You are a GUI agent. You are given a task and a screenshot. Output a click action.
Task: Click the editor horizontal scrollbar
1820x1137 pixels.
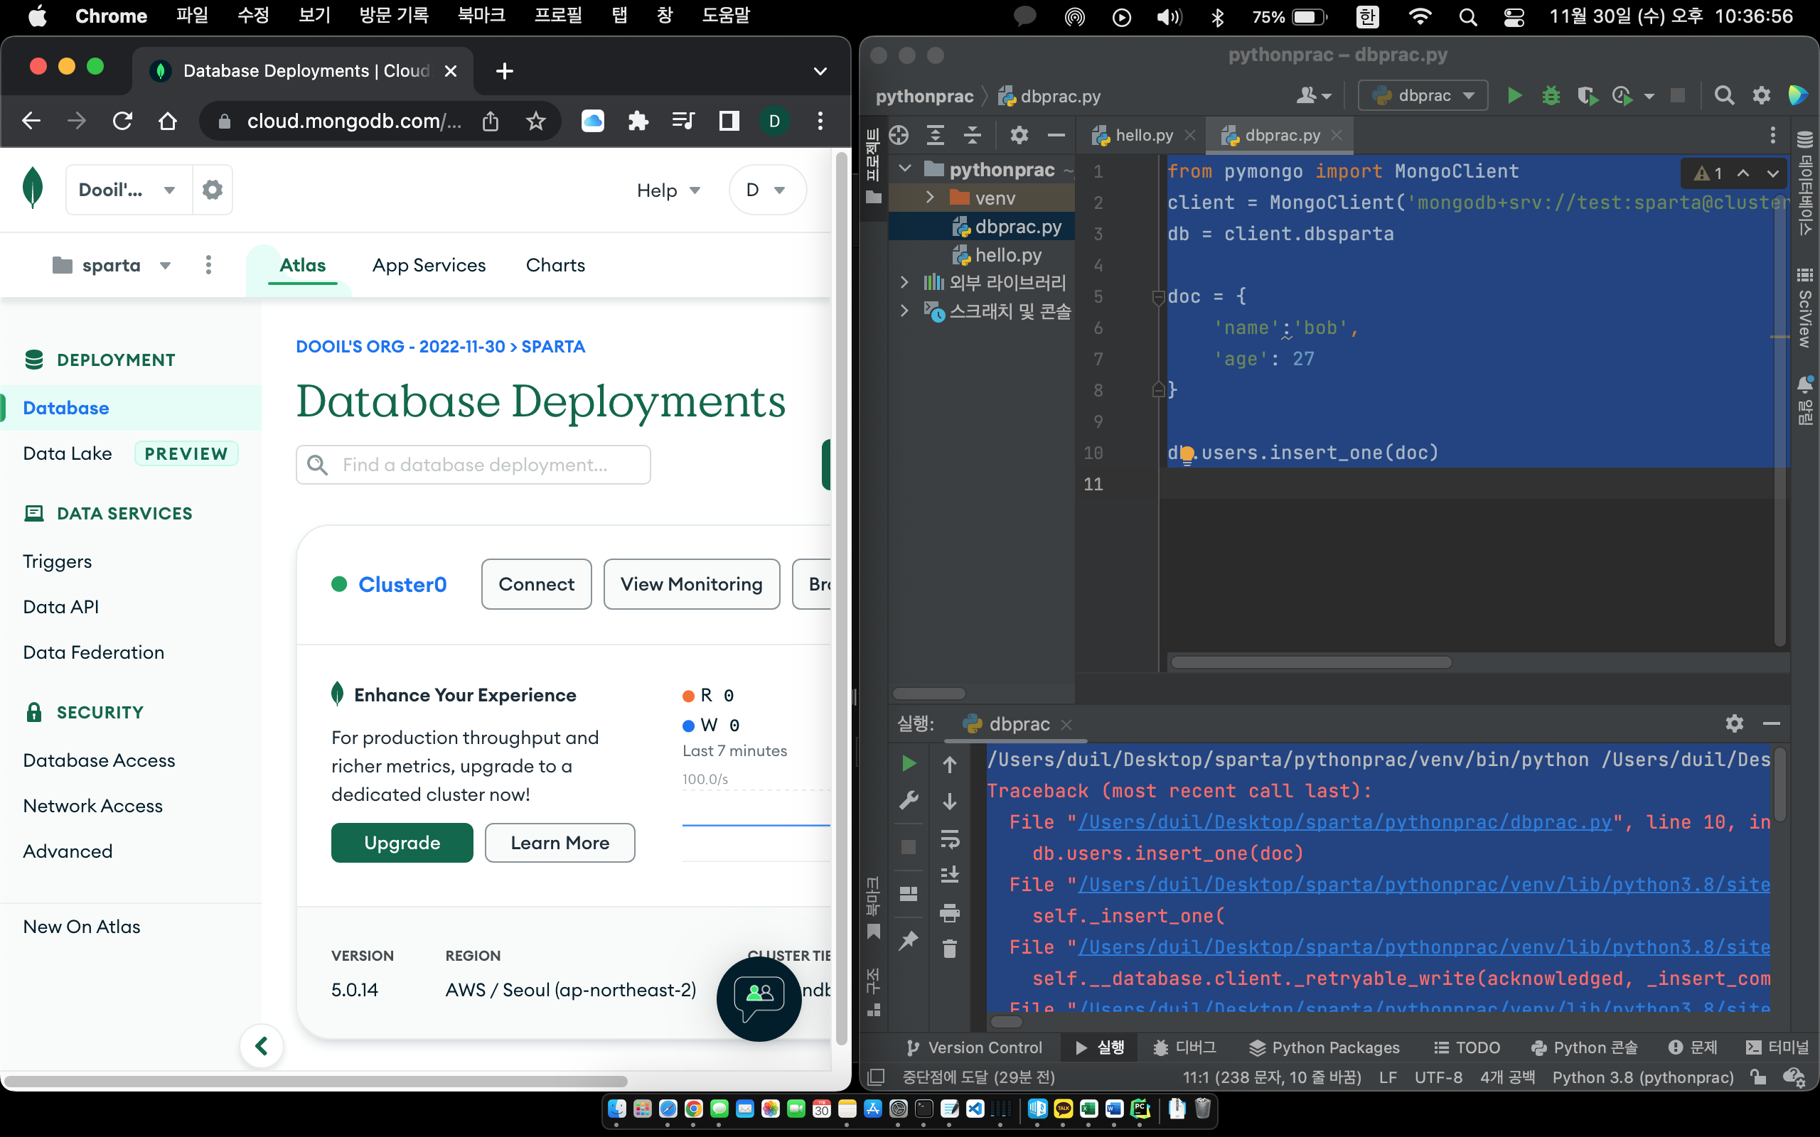[x=1311, y=662]
